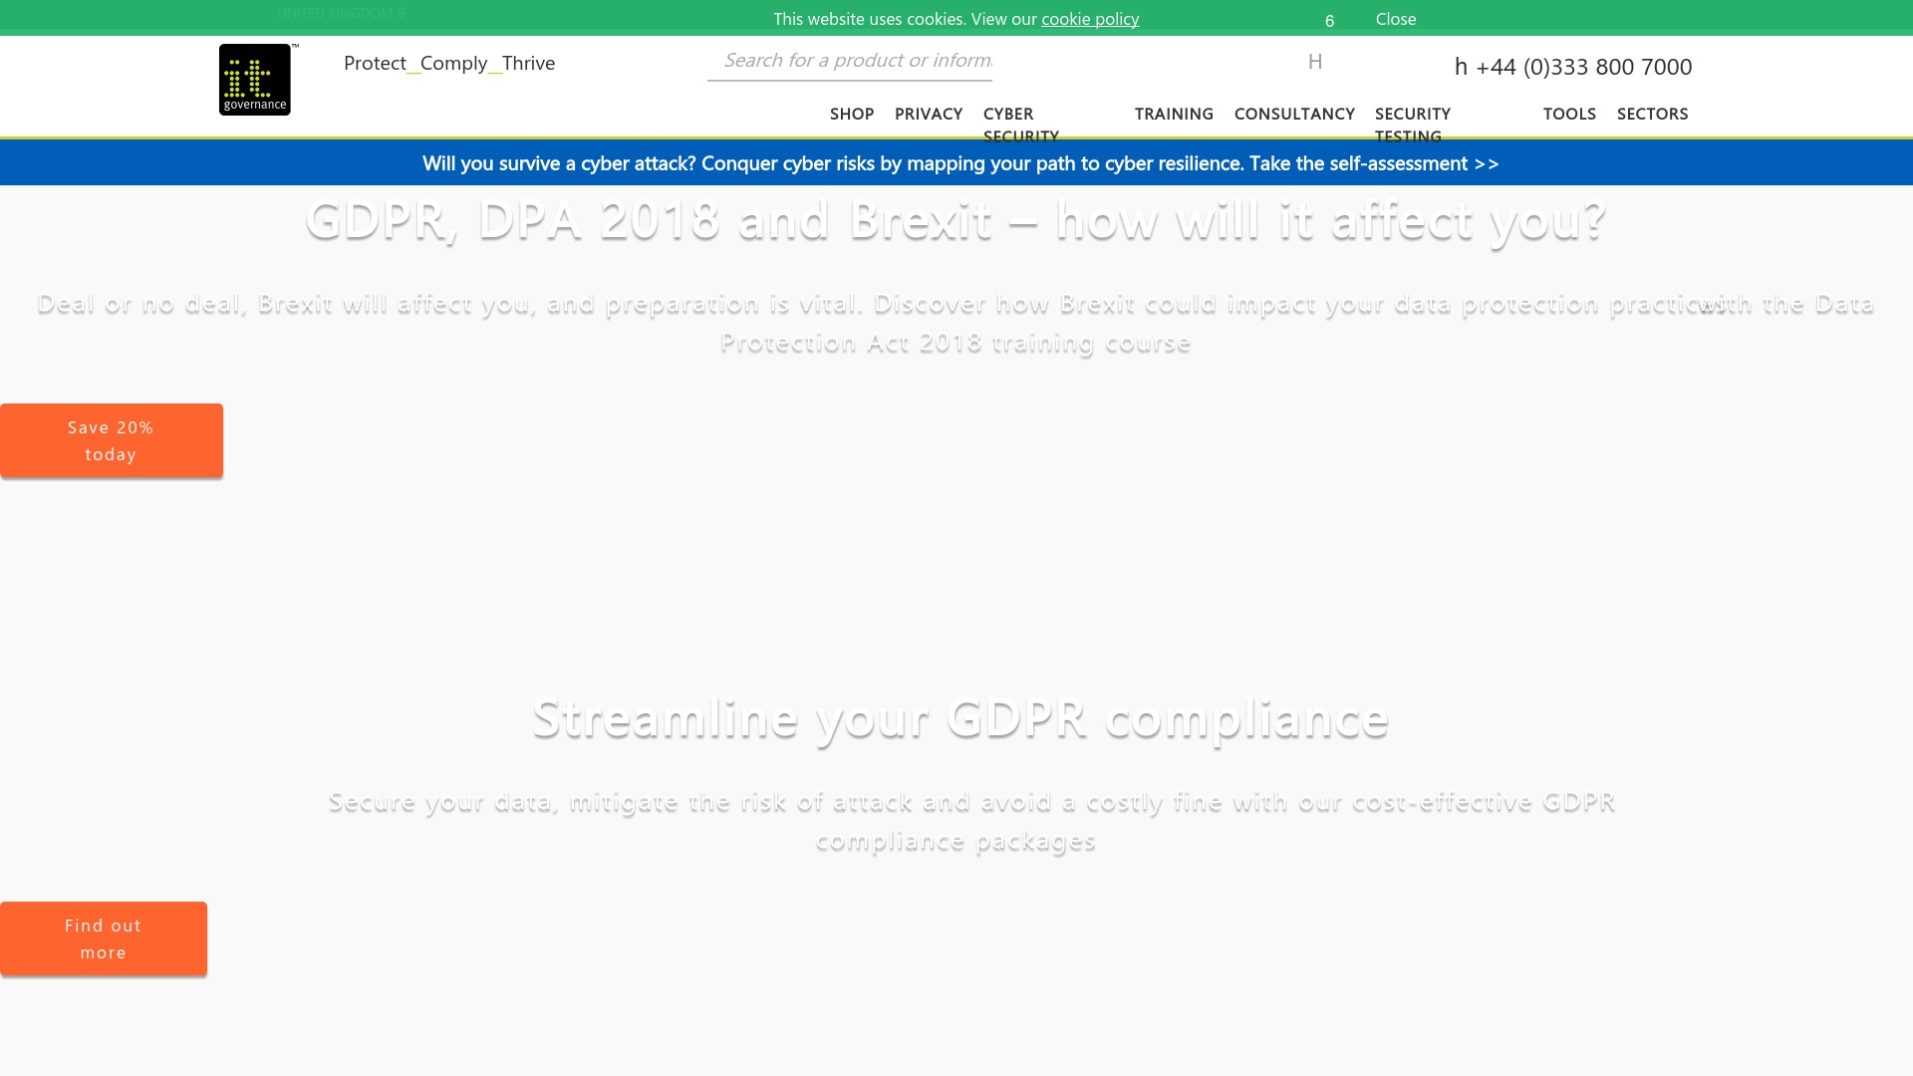Open the SECTORS menu
Image resolution: width=1913 pixels, height=1076 pixels.
[1652, 114]
